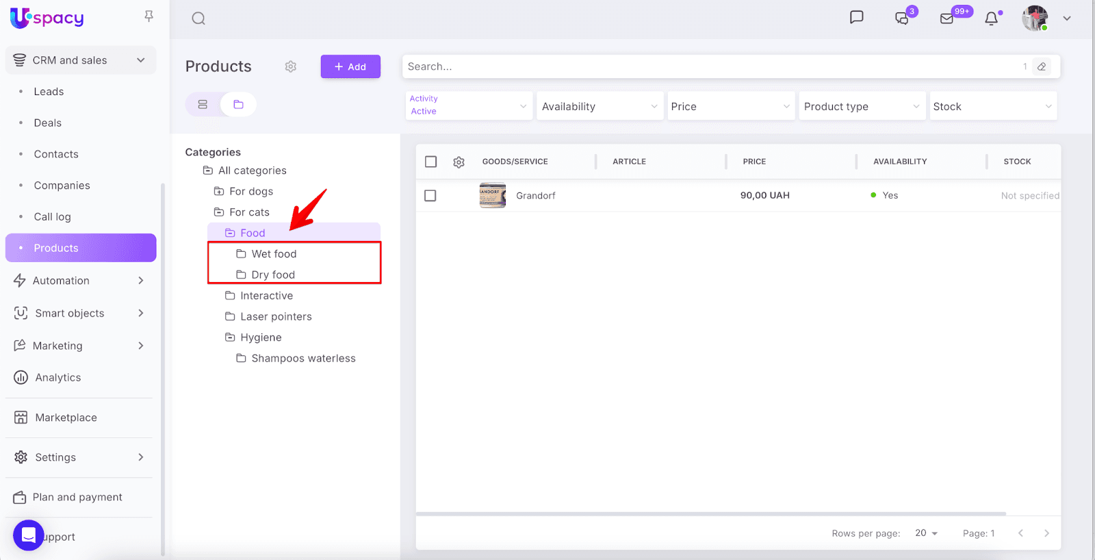1095x560 pixels.
Task: Select all products with header checkbox
Action: [430, 162]
